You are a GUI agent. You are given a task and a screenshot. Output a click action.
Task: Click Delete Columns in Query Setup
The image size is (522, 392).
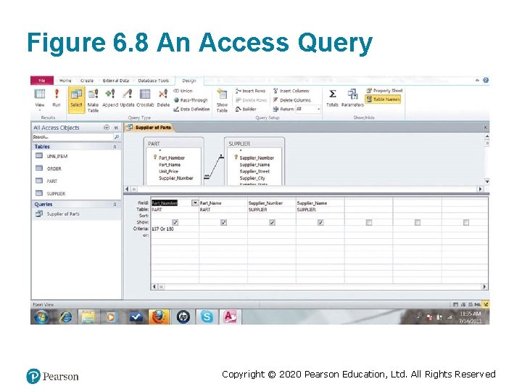pos(292,100)
